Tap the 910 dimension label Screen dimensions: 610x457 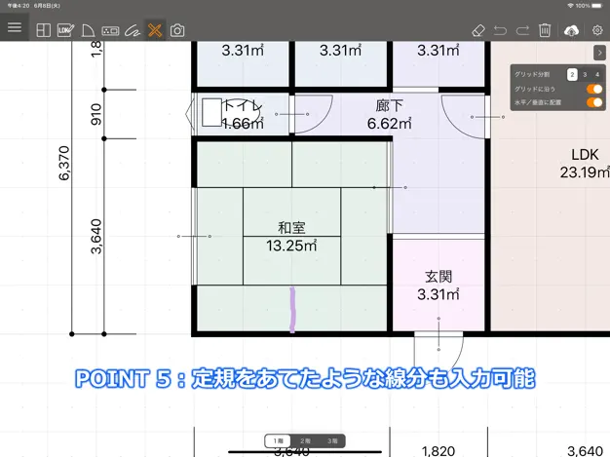click(x=96, y=114)
